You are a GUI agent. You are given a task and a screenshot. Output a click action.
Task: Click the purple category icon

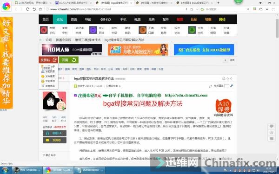click(93, 30)
